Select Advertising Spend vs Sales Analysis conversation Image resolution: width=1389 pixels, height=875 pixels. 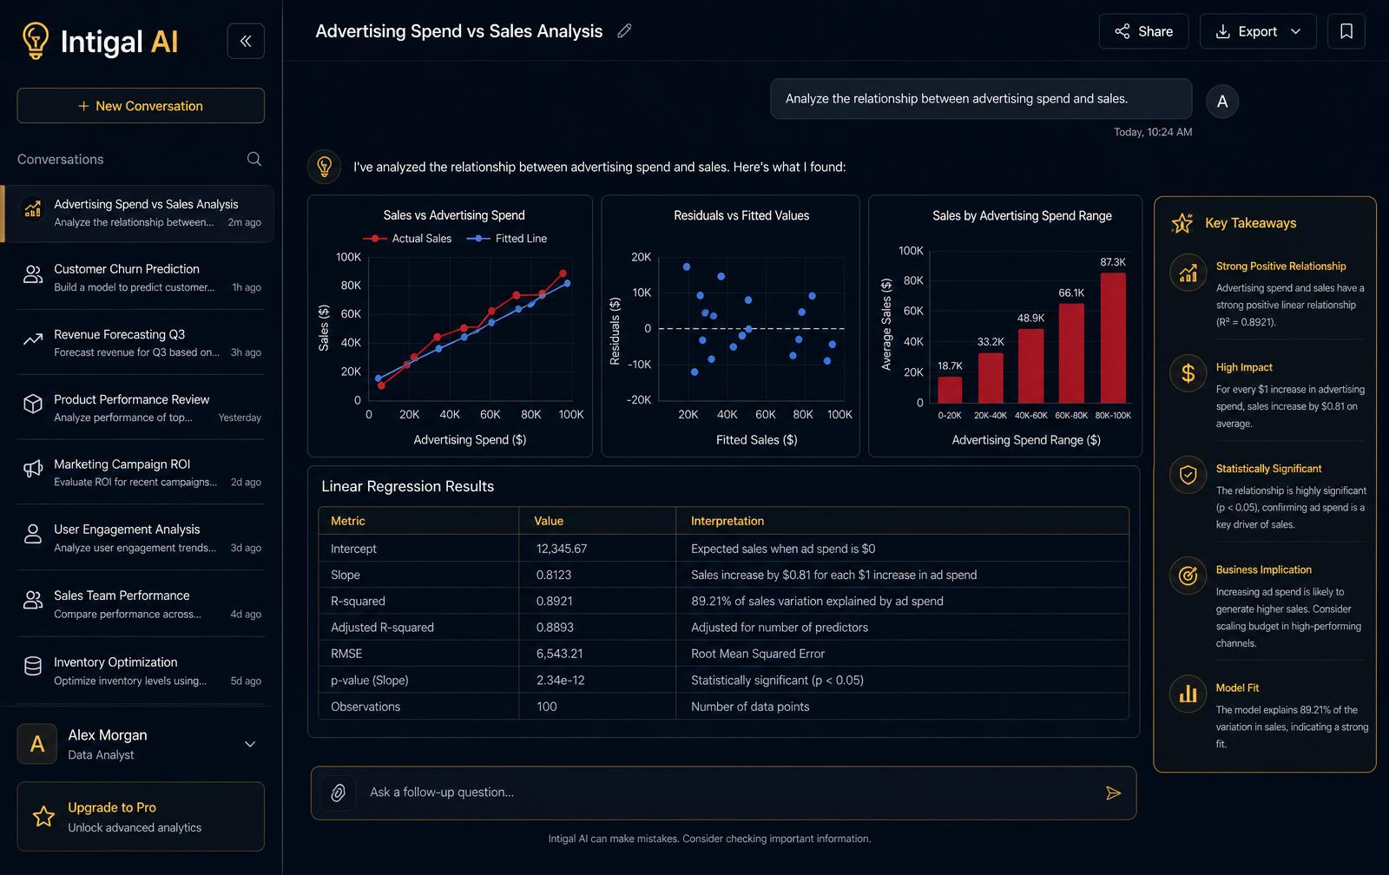(139, 213)
